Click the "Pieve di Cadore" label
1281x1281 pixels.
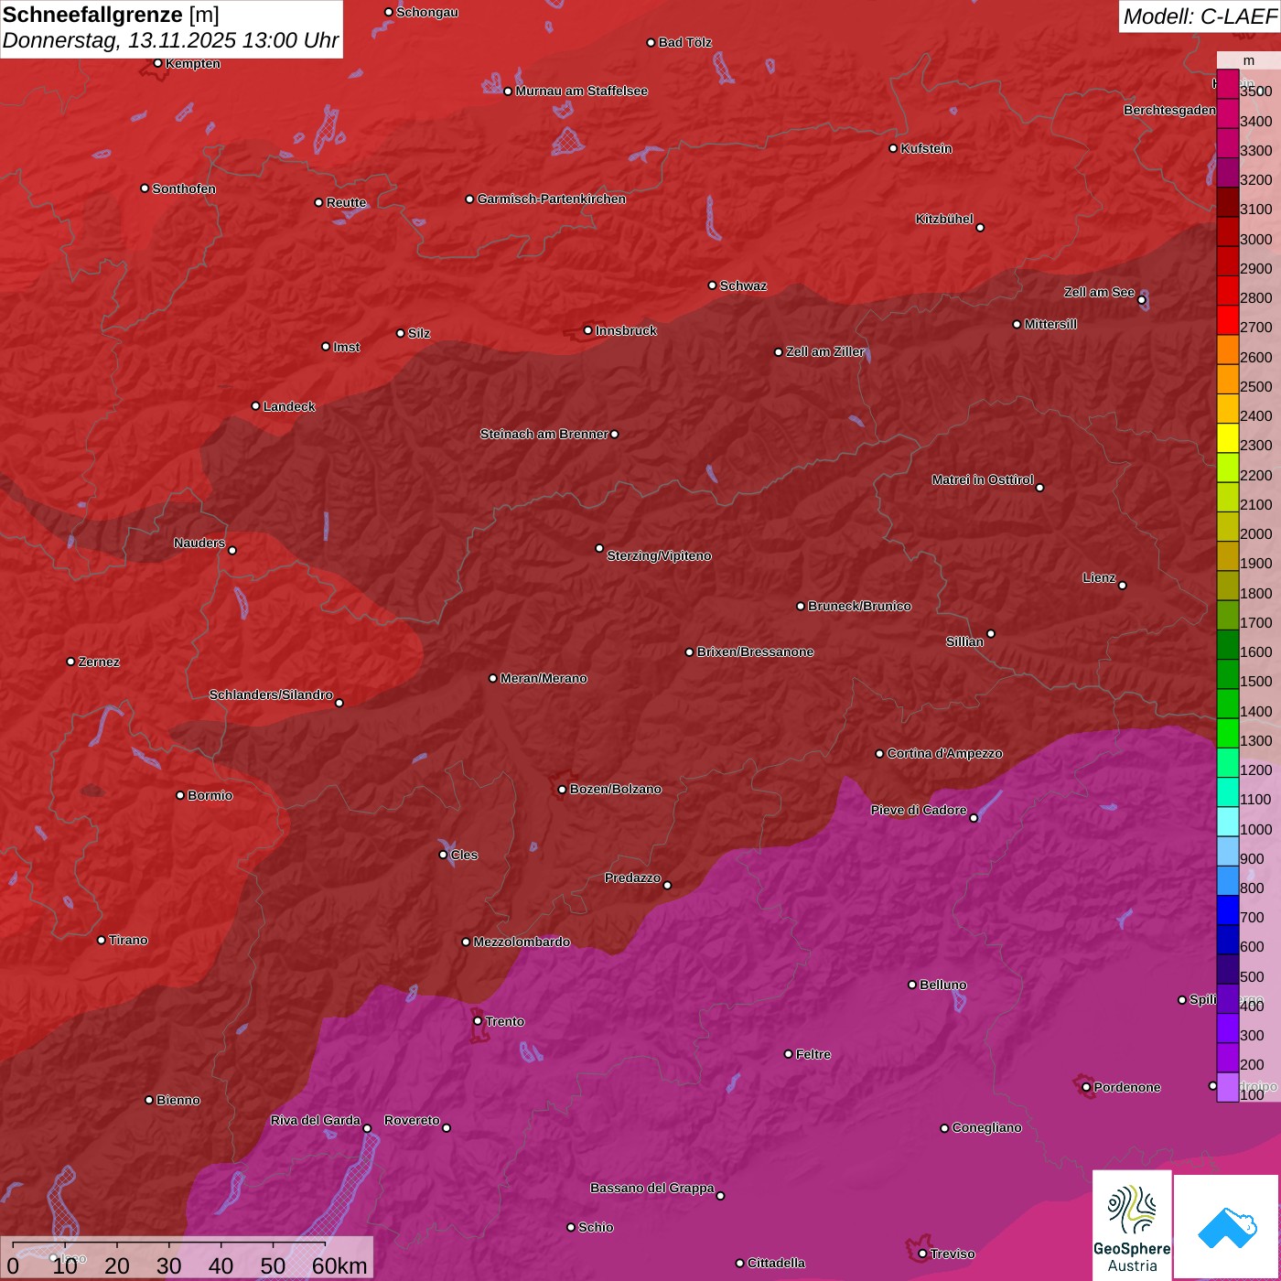pyautogui.click(x=919, y=810)
